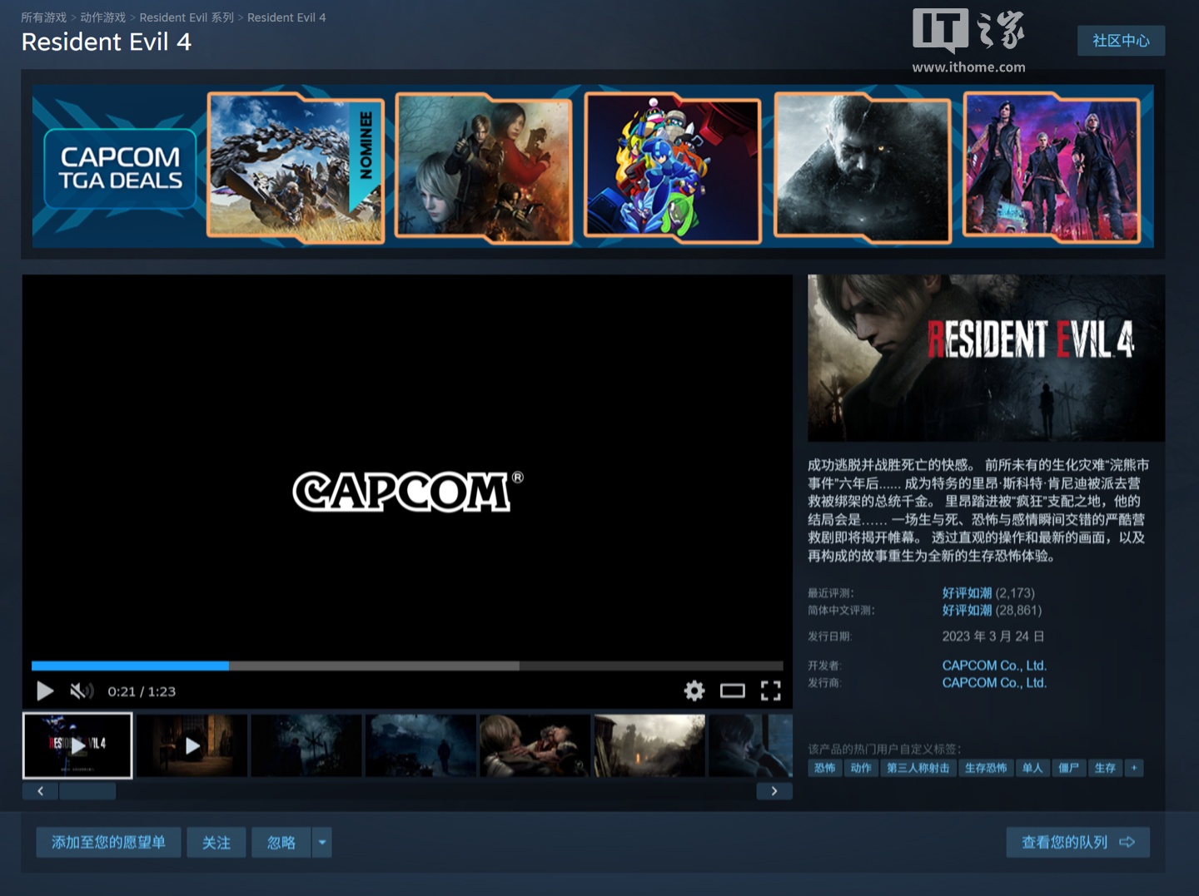Screen dimensions: 1199x896
Task: Select the second video thumbnail
Action: coord(192,745)
